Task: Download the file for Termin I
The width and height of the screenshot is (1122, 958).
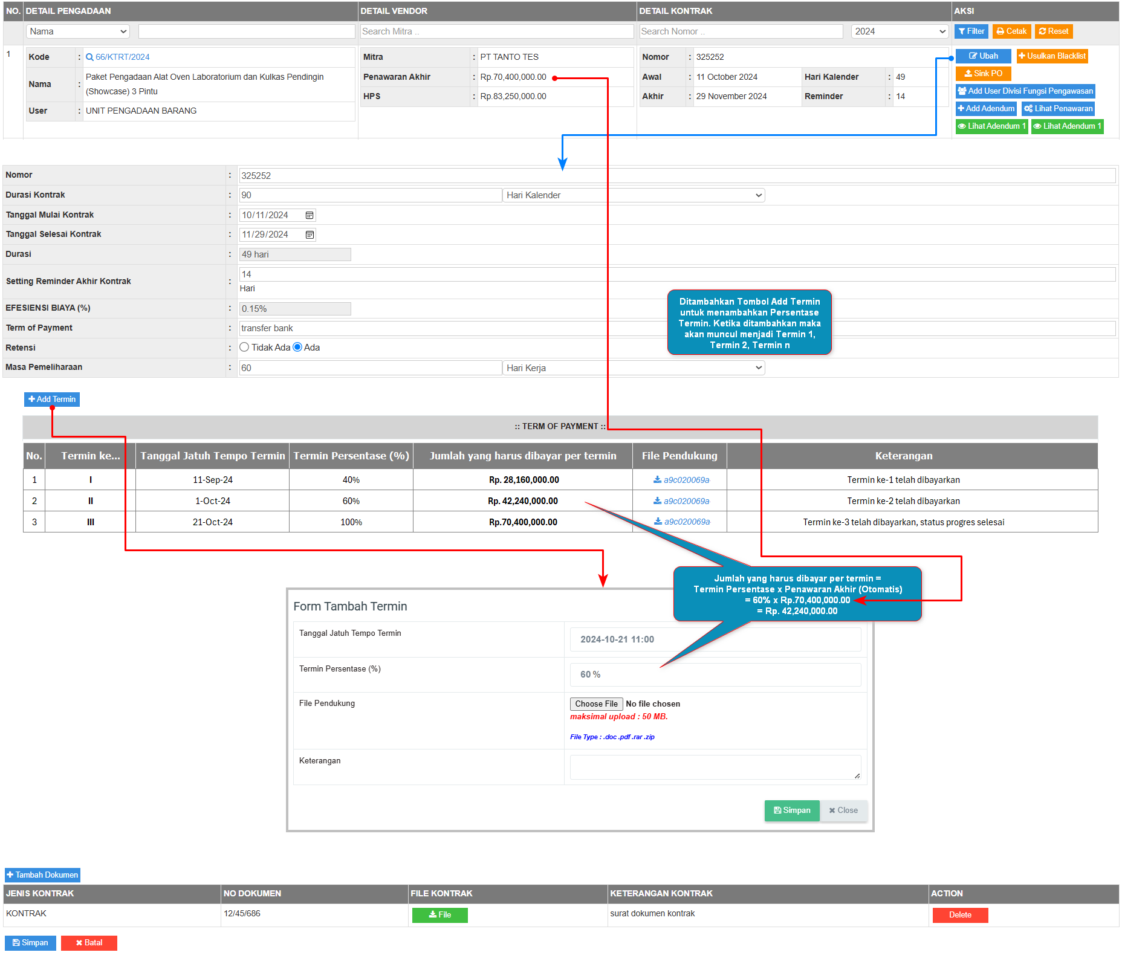Action: pyautogui.click(x=681, y=480)
